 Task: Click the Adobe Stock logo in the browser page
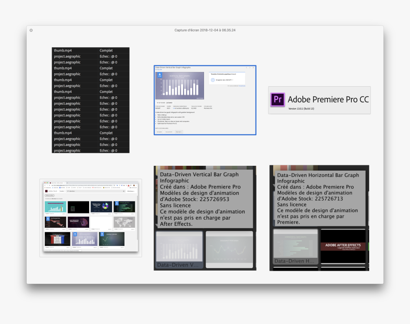(46, 191)
